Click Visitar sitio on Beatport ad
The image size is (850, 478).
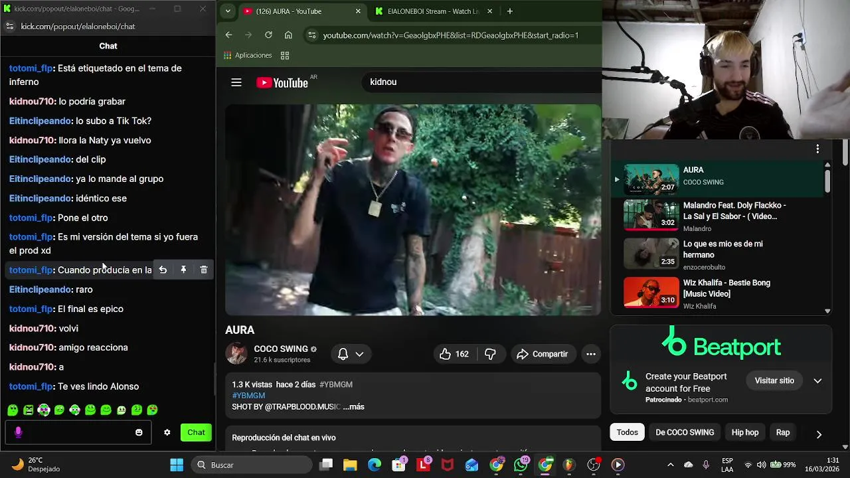[x=774, y=380]
